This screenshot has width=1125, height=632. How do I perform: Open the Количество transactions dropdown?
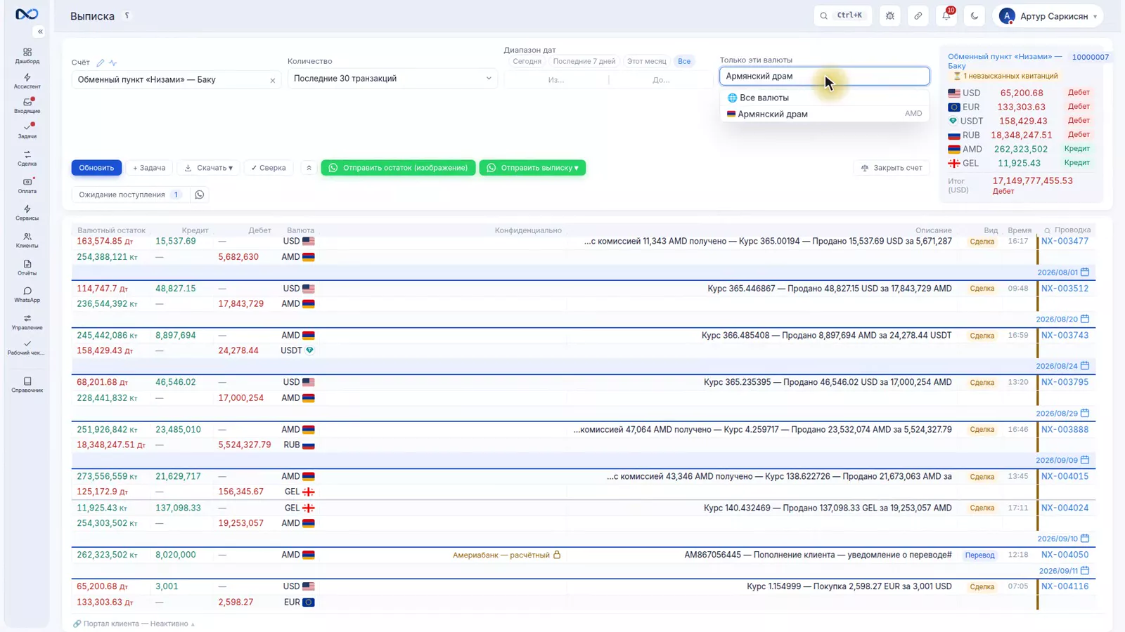[x=392, y=79]
